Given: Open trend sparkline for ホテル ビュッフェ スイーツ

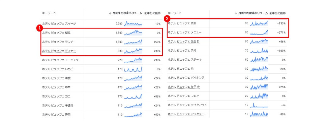Looking at the screenshot, I should [133, 24].
